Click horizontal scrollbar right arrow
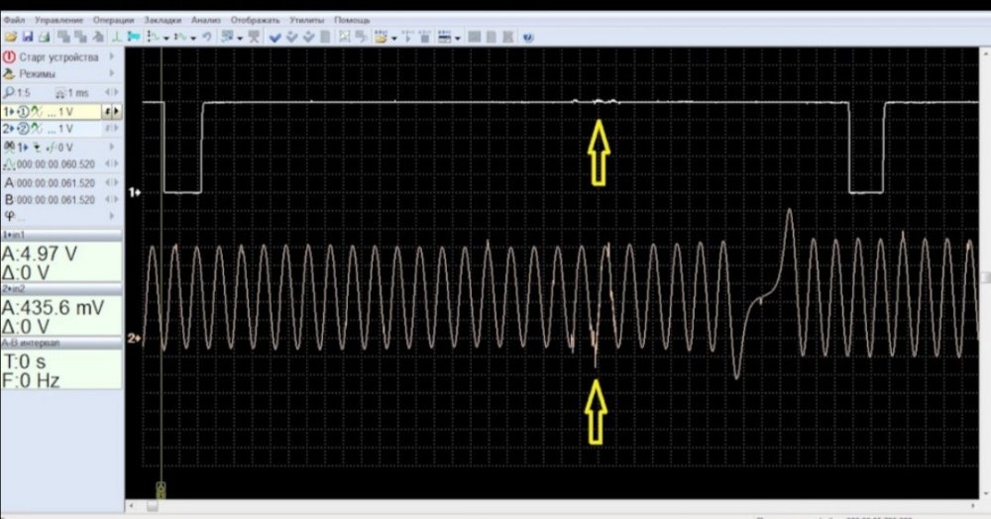The width and height of the screenshot is (991, 519). click(973, 506)
